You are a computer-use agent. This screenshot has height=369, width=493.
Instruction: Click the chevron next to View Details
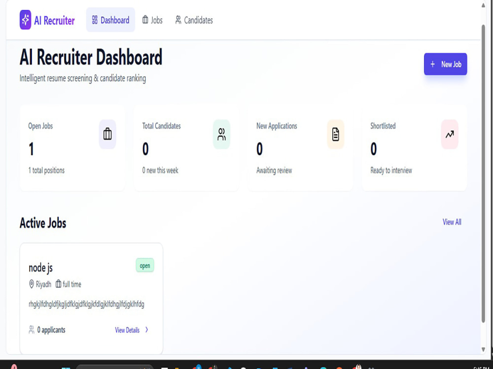click(146, 330)
